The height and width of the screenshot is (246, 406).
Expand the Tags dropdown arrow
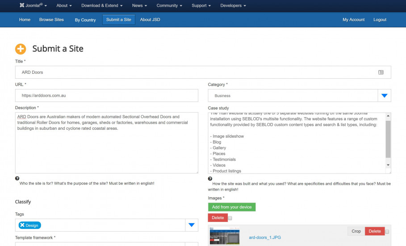192,225
